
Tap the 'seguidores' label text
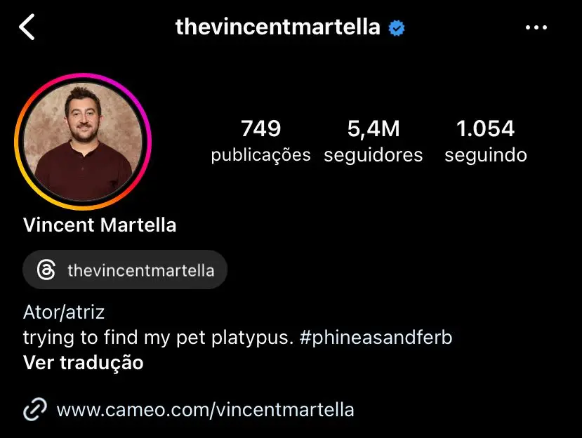[373, 155]
